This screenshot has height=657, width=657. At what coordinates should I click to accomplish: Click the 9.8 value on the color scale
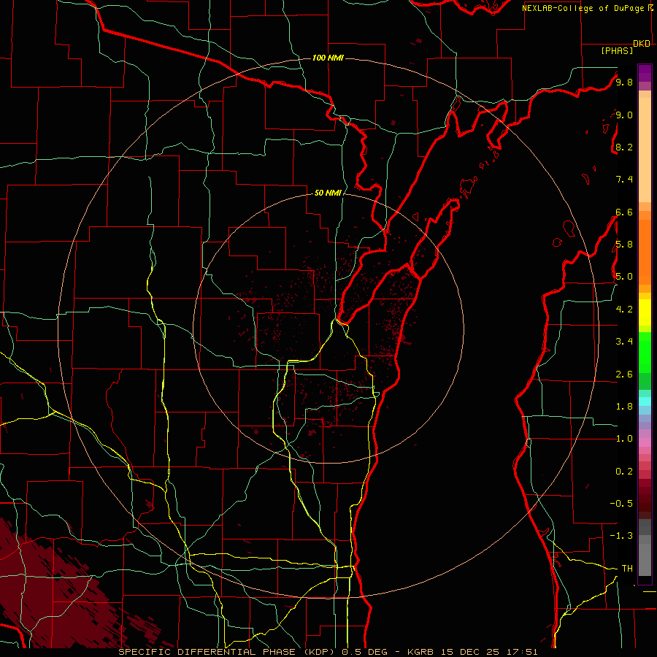point(624,82)
